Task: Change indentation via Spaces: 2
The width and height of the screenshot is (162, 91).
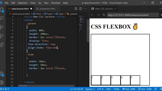Action: (x=90, y=89)
